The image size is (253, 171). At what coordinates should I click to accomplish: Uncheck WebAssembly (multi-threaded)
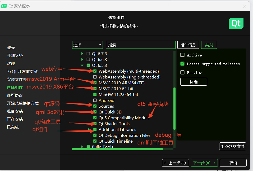click(x=95, y=71)
